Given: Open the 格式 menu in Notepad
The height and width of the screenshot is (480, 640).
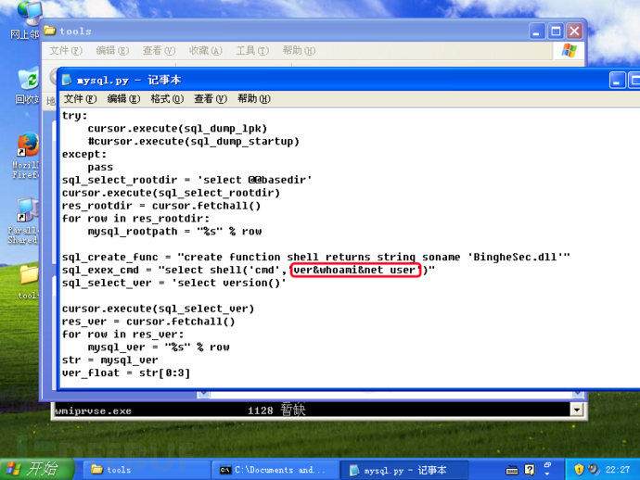Looking at the screenshot, I should coord(167,99).
